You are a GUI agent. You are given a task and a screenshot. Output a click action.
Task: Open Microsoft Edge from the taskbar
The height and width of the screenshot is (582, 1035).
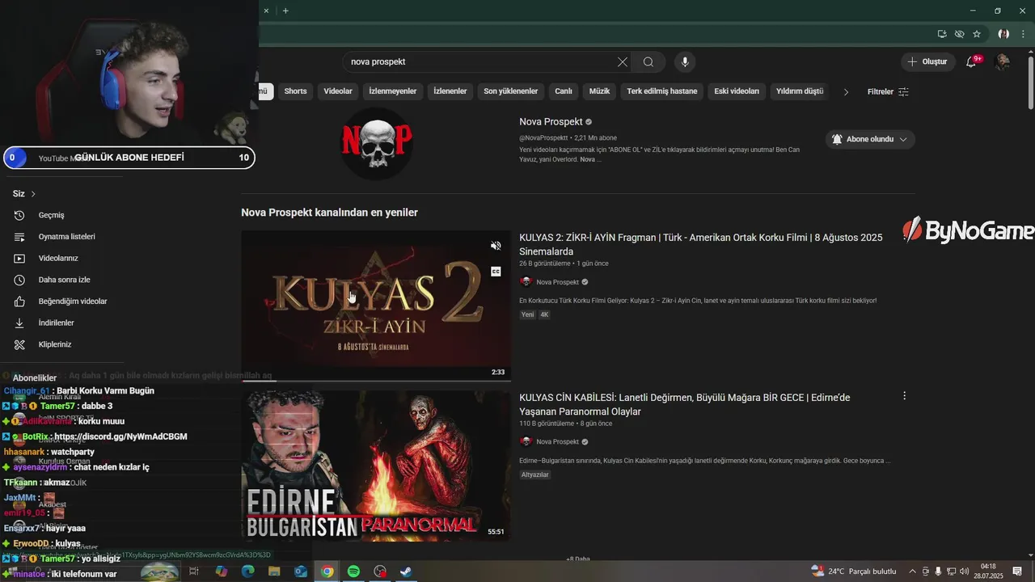click(247, 571)
